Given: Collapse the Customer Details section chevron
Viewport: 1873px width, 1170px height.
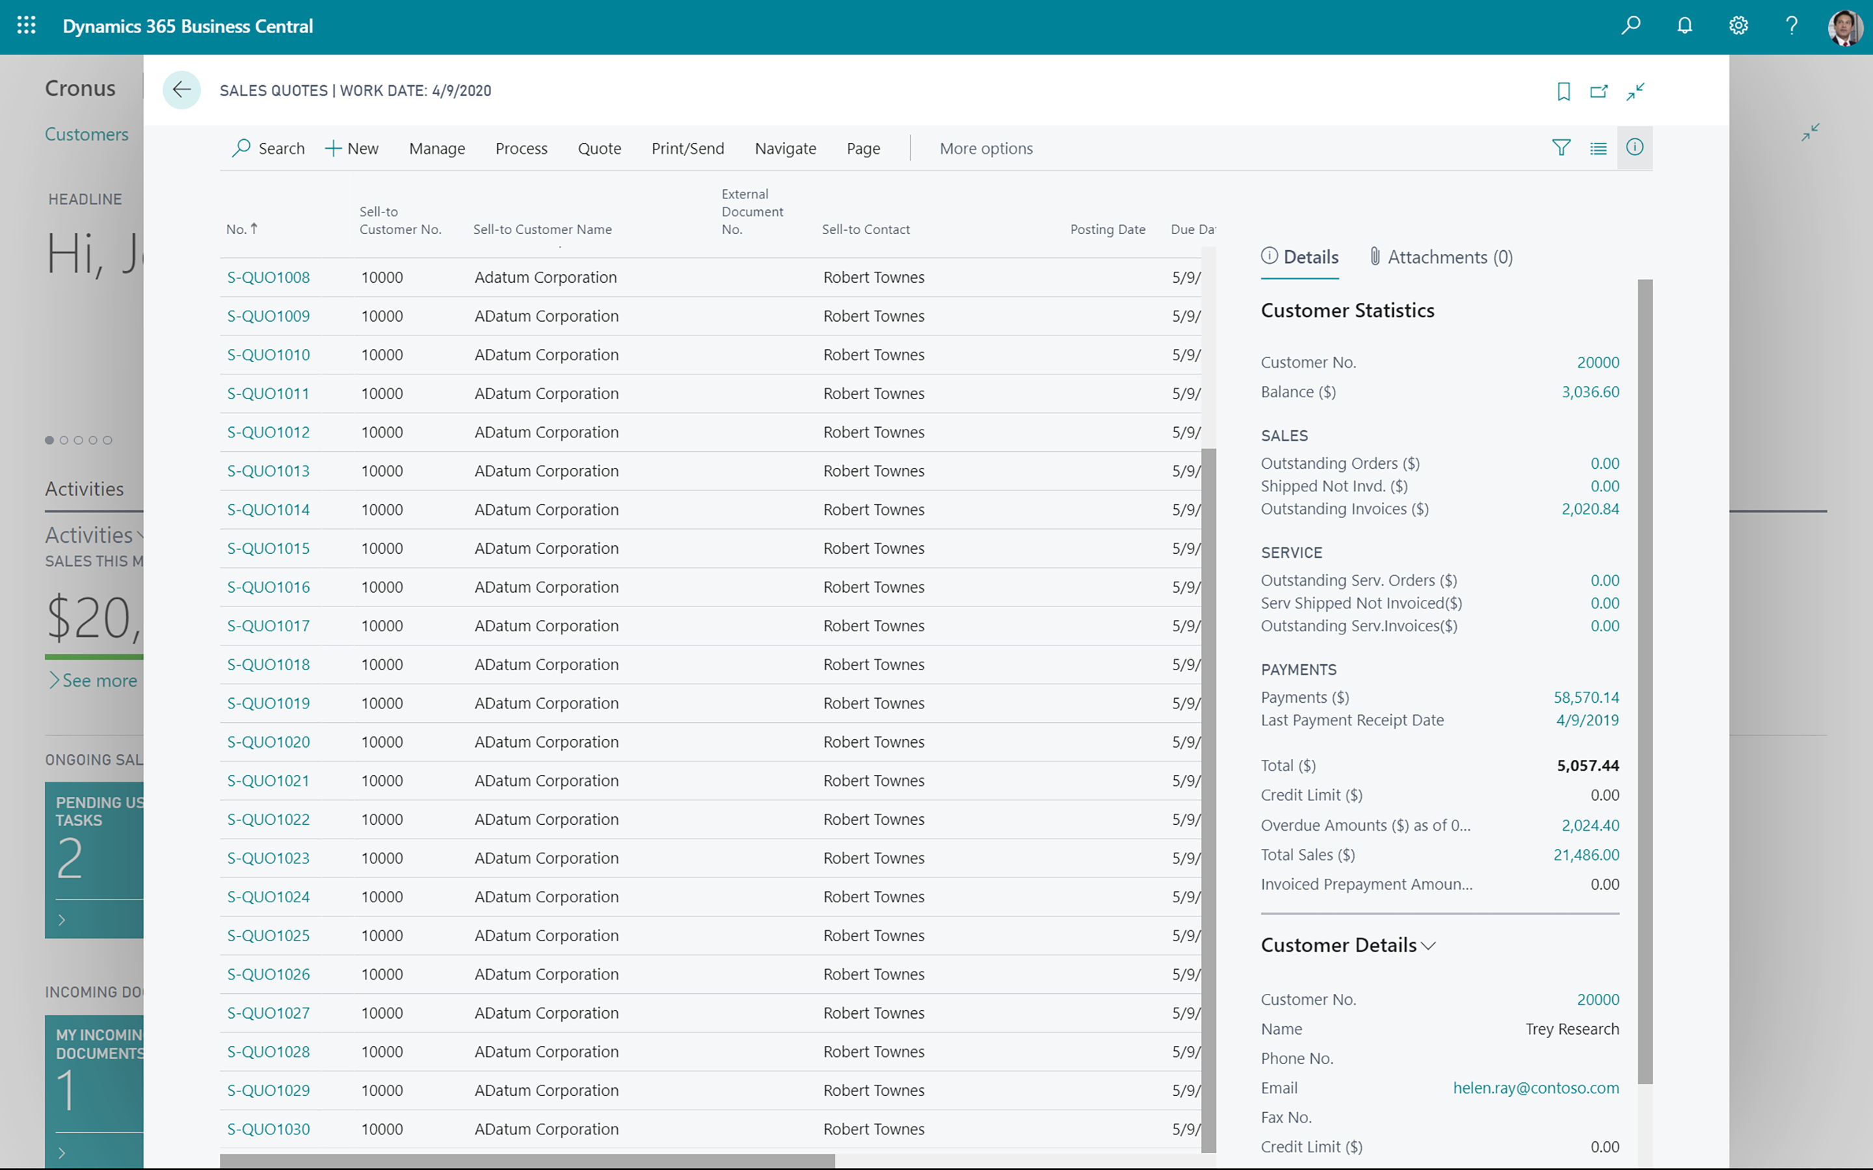Looking at the screenshot, I should (1429, 945).
